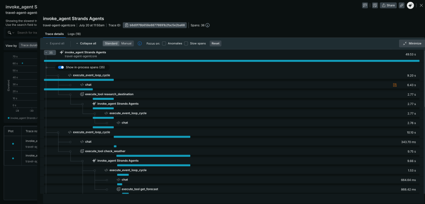Viewport: 425px width, 204px height.
Task: Open the AI sparkle assistant button
Action: point(410,5)
